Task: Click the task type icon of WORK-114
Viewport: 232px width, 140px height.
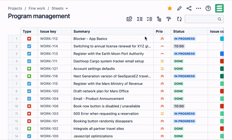Action: coord(29,46)
